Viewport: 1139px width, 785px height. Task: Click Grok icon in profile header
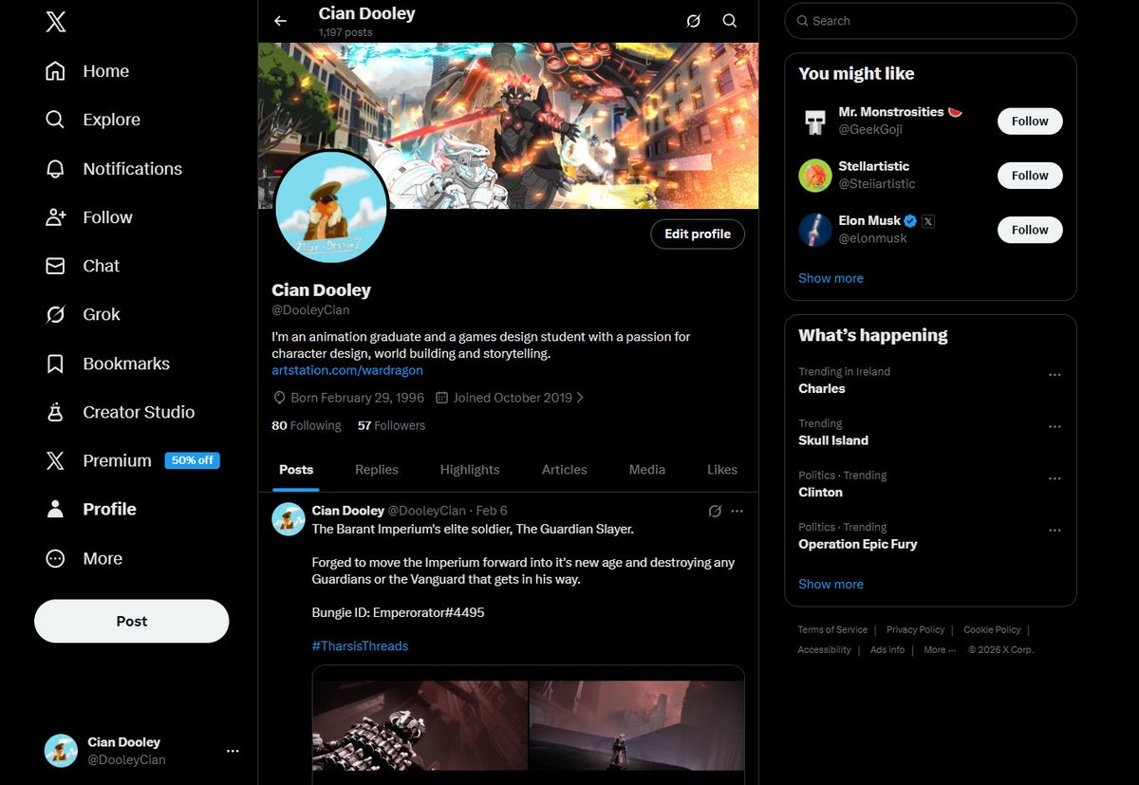(x=694, y=21)
